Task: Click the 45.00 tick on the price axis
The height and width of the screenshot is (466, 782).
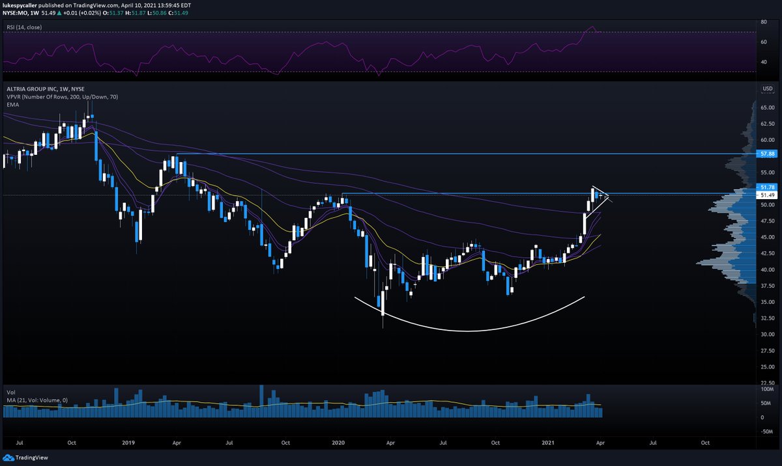Action: [767, 237]
